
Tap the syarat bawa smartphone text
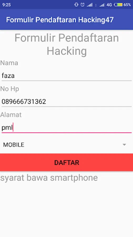(49, 178)
